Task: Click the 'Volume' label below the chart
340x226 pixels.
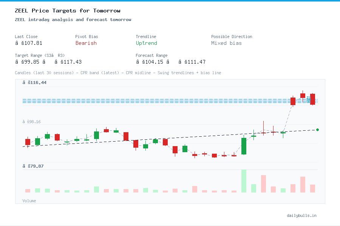Action: pos(29,201)
